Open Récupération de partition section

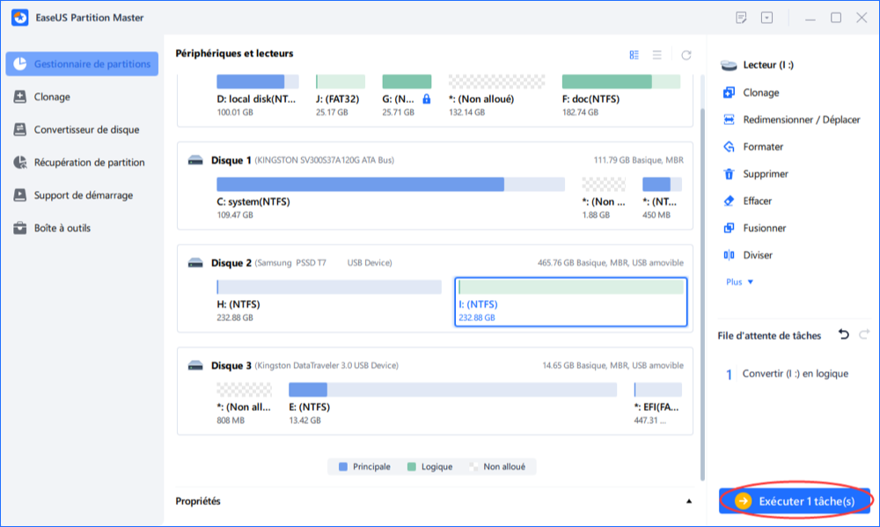coord(89,162)
